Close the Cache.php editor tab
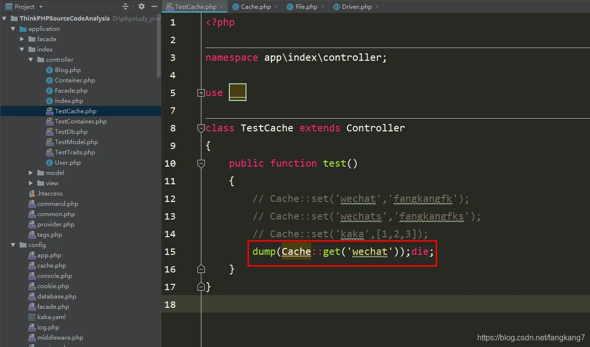The height and width of the screenshot is (347, 590). tap(276, 7)
